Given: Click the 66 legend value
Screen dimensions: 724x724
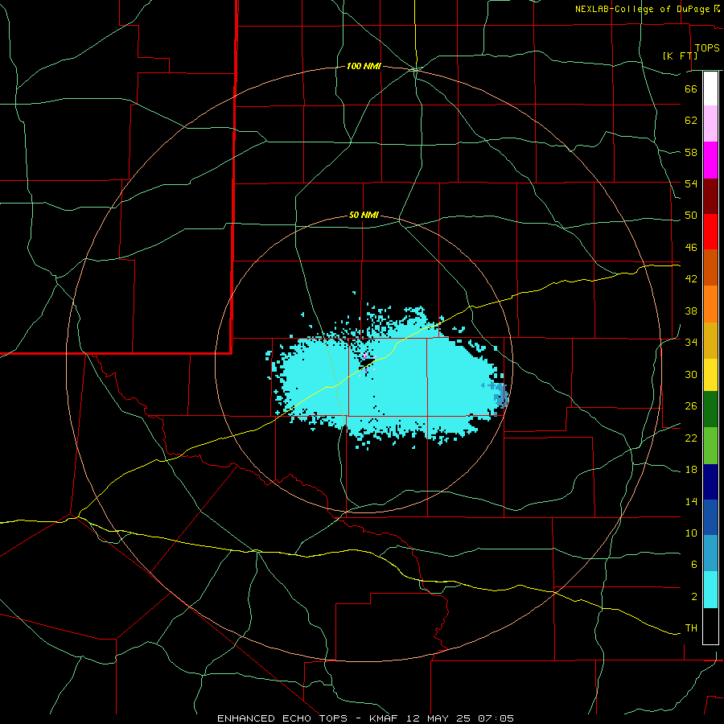Looking at the screenshot, I should pyautogui.click(x=691, y=88).
